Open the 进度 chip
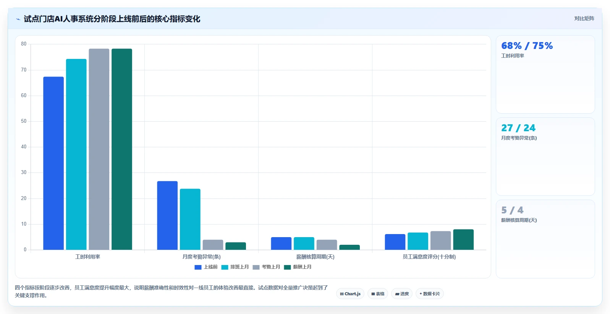This screenshot has width=610, height=314. 402,294
